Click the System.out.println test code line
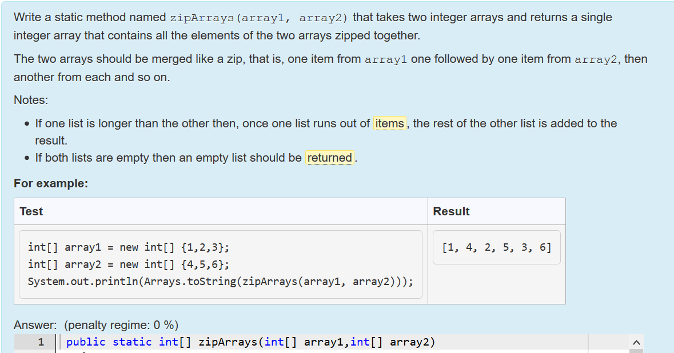Image resolution: width=674 pixels, height=353 pixels. pyautogui.click(x=221, y=282)
